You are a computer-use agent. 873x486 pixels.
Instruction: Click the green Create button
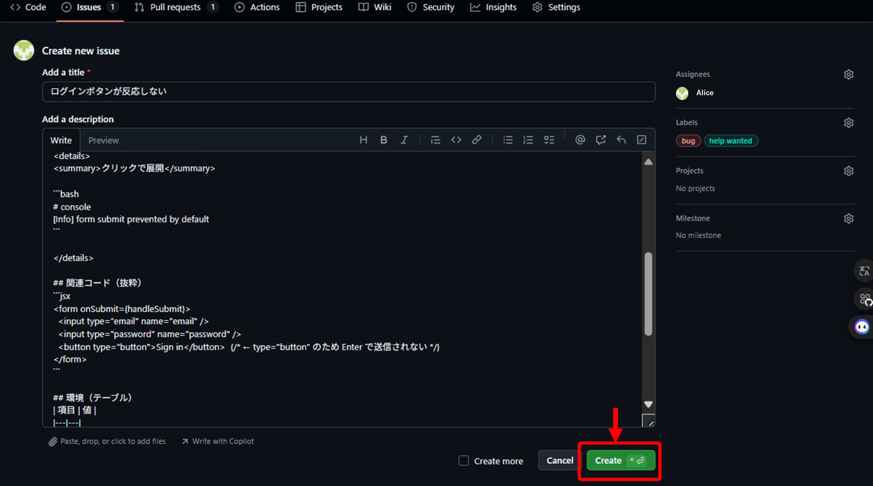[x=621, y=460]
